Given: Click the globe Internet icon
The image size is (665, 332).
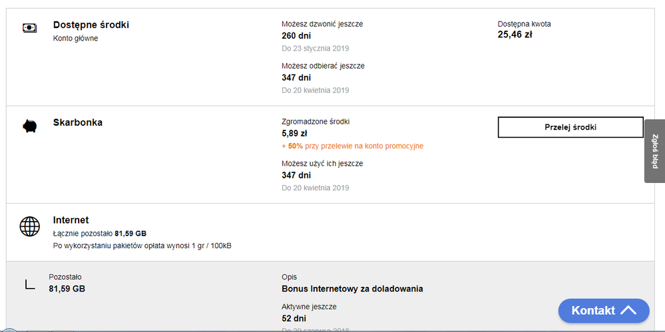Looking at the screenshot, I should 29,227.
